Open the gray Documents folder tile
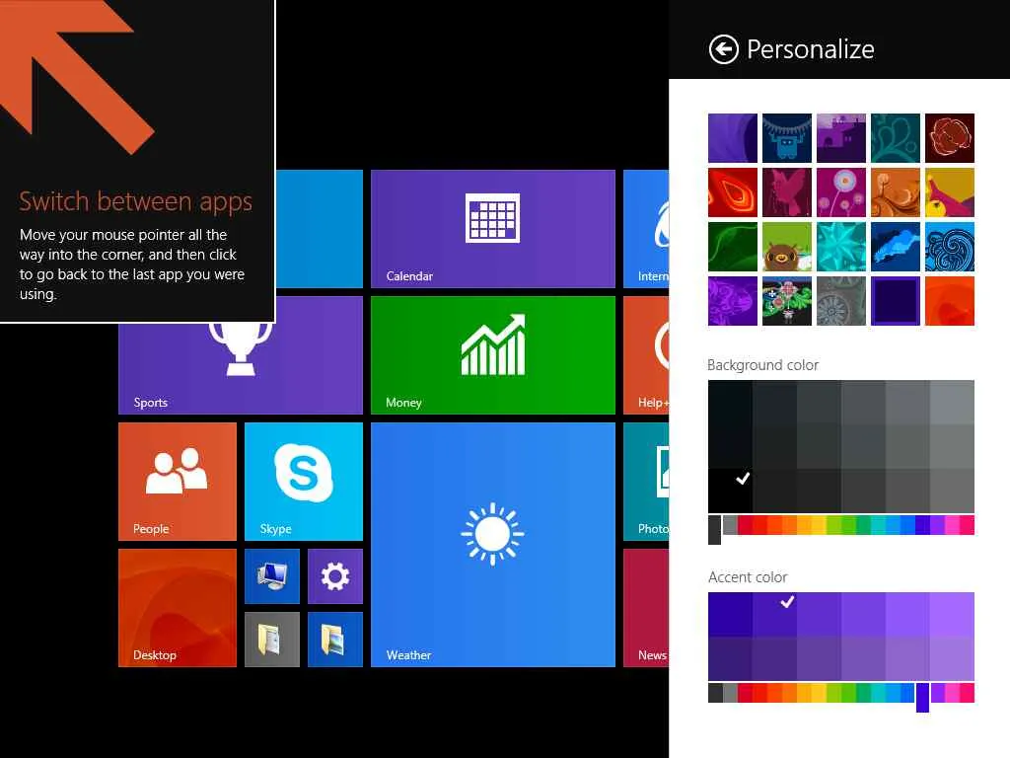The image size is (1010, 758). click(x=272, y=640)
